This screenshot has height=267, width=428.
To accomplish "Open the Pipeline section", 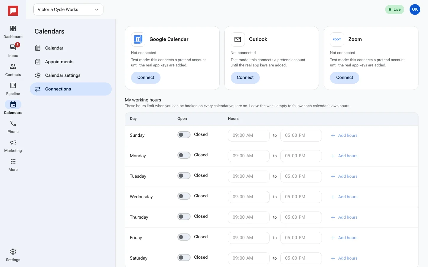I will tap(13, 89).
